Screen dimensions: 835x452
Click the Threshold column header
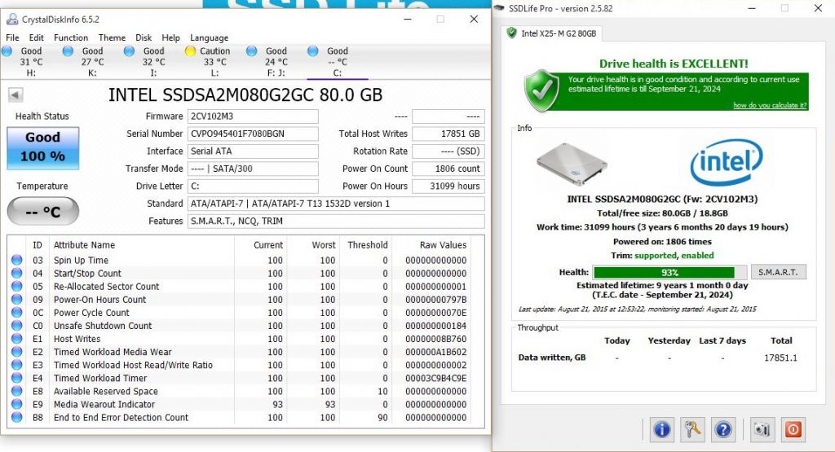(368, 245)
